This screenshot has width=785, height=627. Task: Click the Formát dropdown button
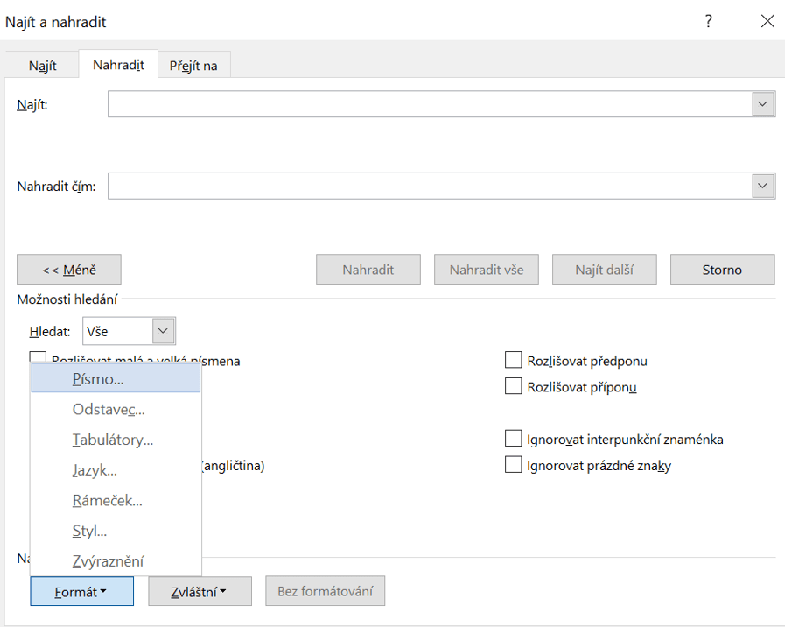pos(81,592)
